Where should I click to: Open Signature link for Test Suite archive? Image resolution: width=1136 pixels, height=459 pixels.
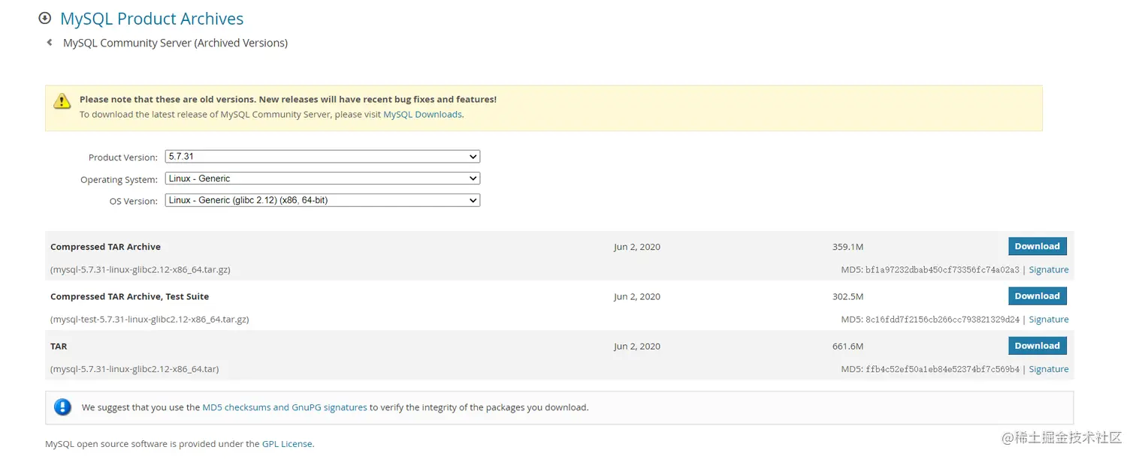coord(1048,319)
